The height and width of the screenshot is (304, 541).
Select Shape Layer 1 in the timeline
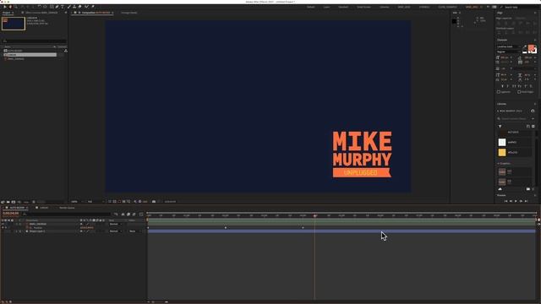pyautogui.click(x=37, y=231)
